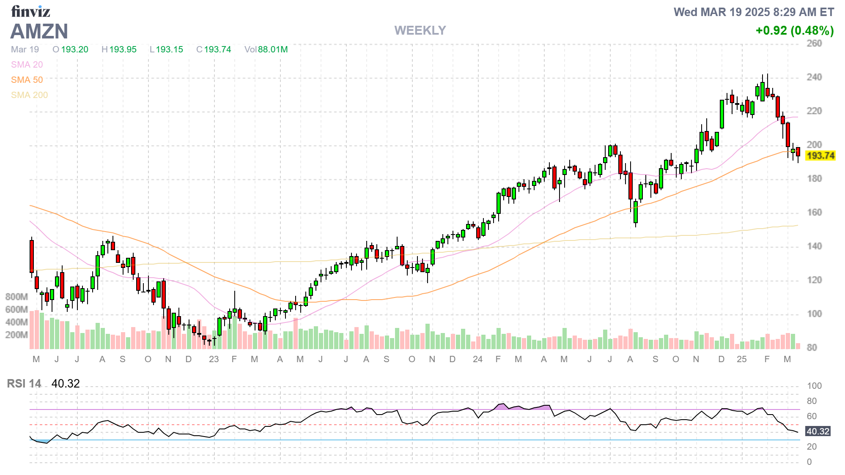Click the +0.92 (0.48%) price change
Viewport: 845px width, 475px height.
[x=794, y=30]
